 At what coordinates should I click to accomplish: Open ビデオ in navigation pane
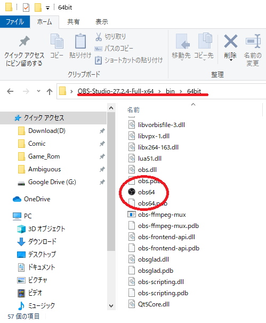30,293
